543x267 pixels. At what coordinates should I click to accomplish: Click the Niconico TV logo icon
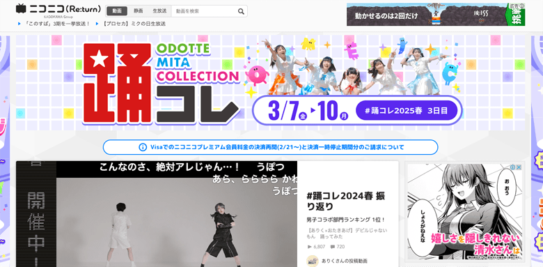(21, 8)
